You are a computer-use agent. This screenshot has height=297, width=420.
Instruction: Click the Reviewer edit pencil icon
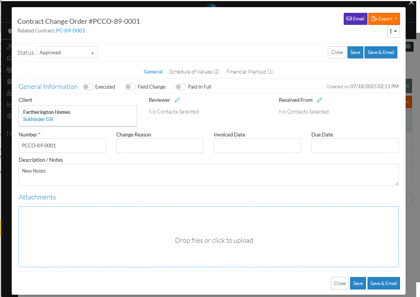178,100
